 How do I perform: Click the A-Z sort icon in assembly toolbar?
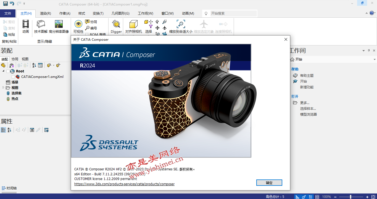pos(34,65)
